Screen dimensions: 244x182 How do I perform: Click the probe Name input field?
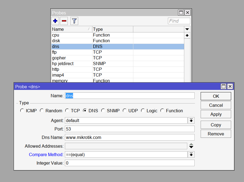[129, 96]
